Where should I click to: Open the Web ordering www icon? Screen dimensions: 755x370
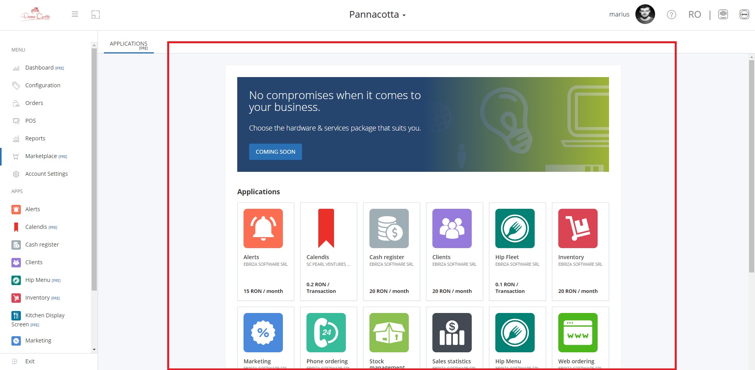pos(578,333)
